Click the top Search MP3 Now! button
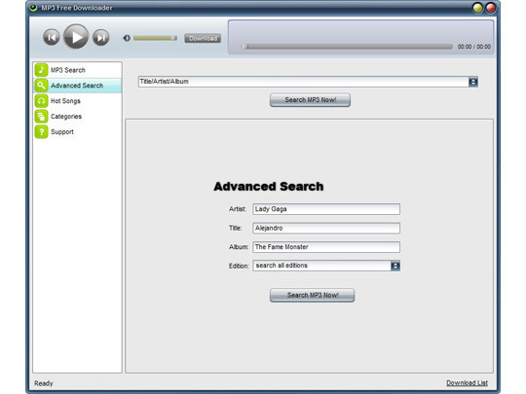 (x=311, y=100)
